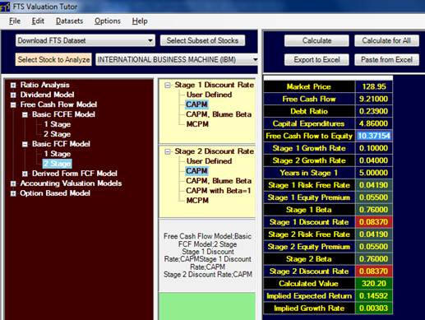Click the Capital Expenditures value 4.86000
Screen dimensions: 425x320
coord(374,123)
